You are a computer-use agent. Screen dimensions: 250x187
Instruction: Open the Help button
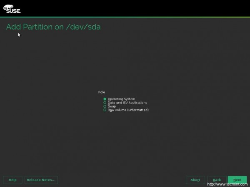point(12,180)
